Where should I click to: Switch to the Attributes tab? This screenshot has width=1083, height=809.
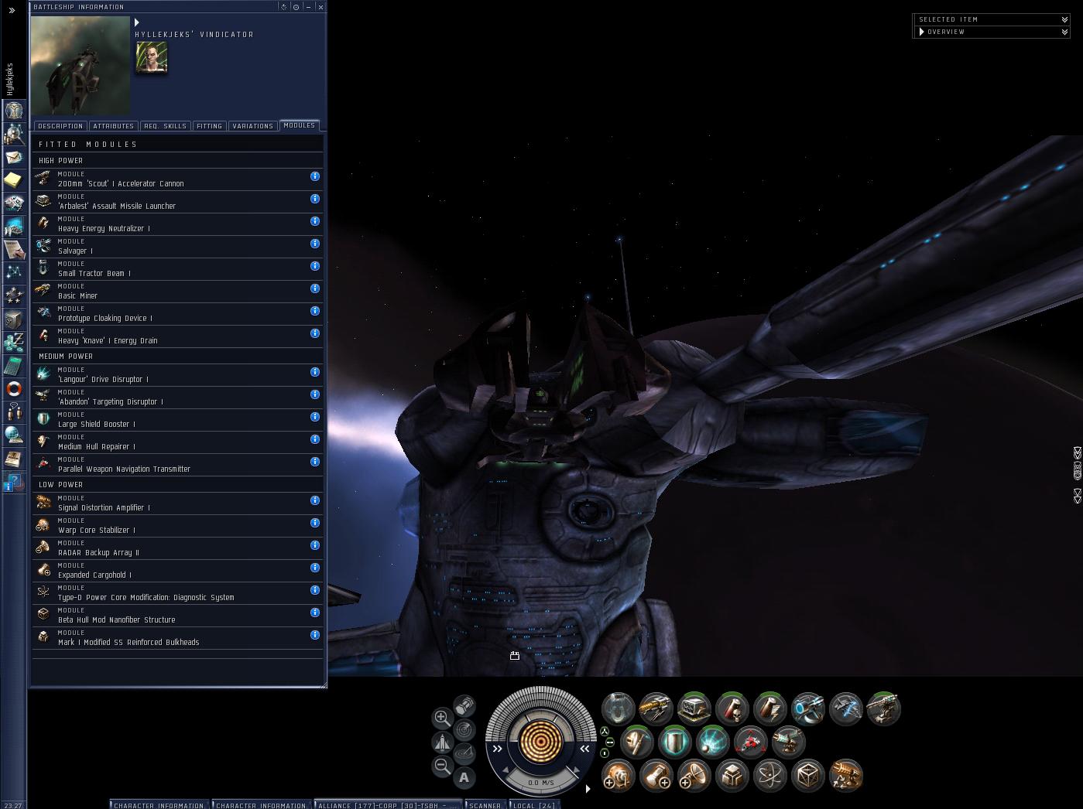(x=113, y=126)
